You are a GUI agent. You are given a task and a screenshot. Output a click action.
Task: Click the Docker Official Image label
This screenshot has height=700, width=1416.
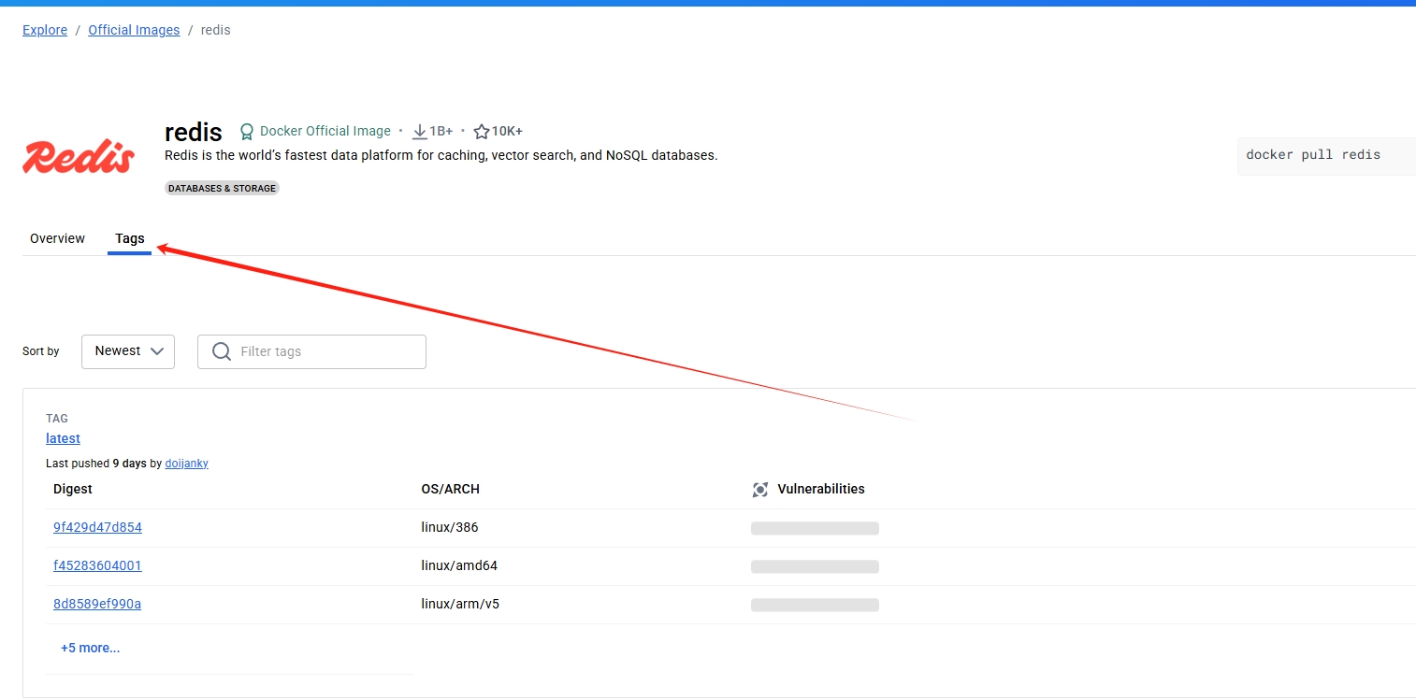(x=325, y=132)
